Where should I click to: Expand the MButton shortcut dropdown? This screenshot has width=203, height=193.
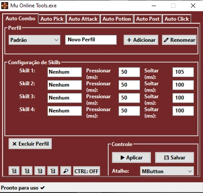[167, 171]
